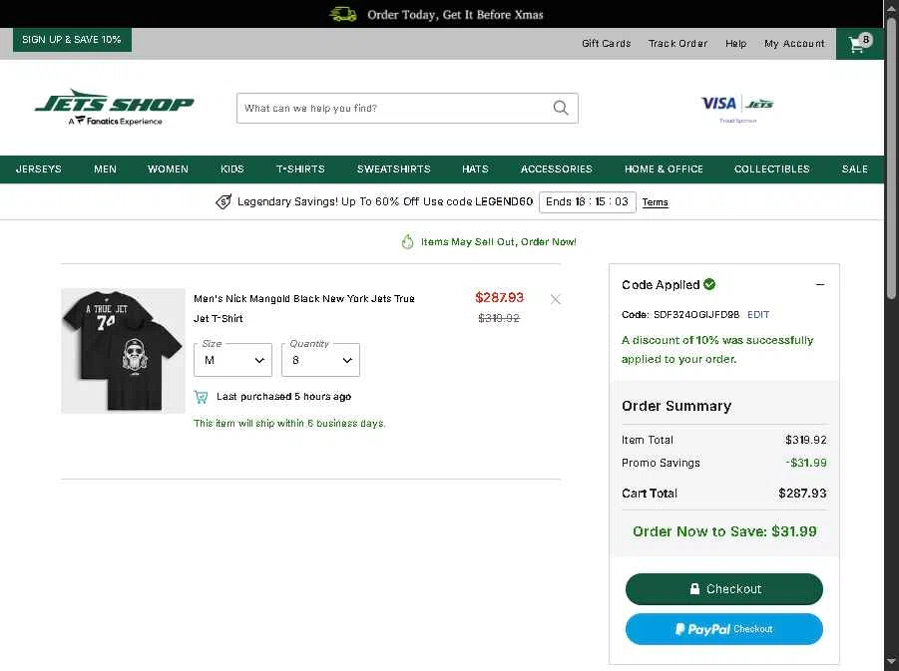Click the green Code Applied checkmark

click(709, 284)
